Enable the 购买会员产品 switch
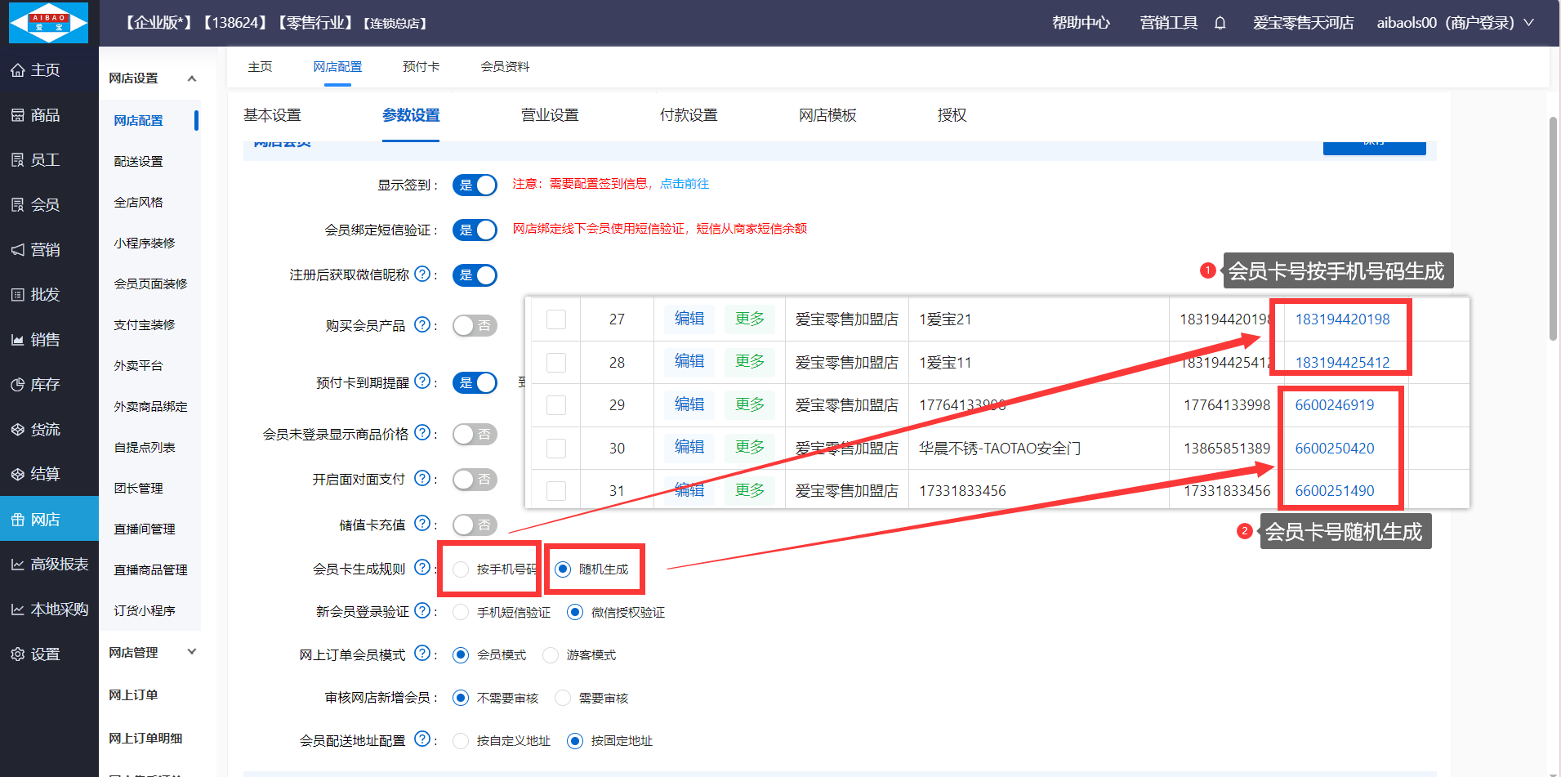This screenshot has height=777, width=1561. pyautogui.click(x=475, y=326)
